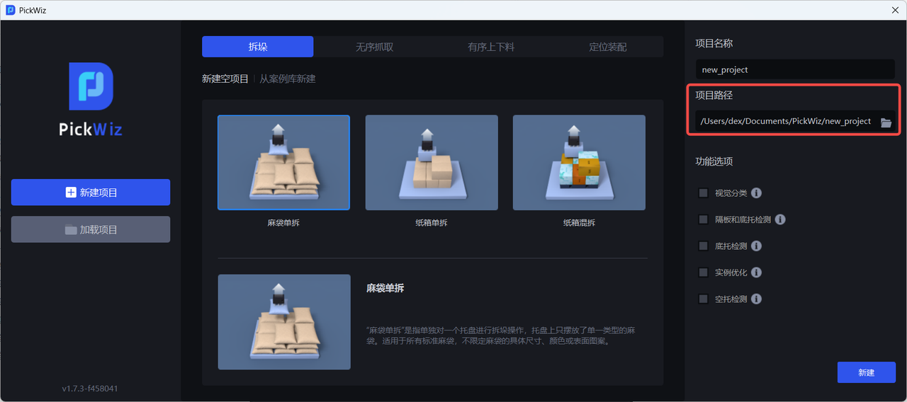Click info icon next to 底托检测
Viewport: 907px width, 402px height.
coord(756,246)
